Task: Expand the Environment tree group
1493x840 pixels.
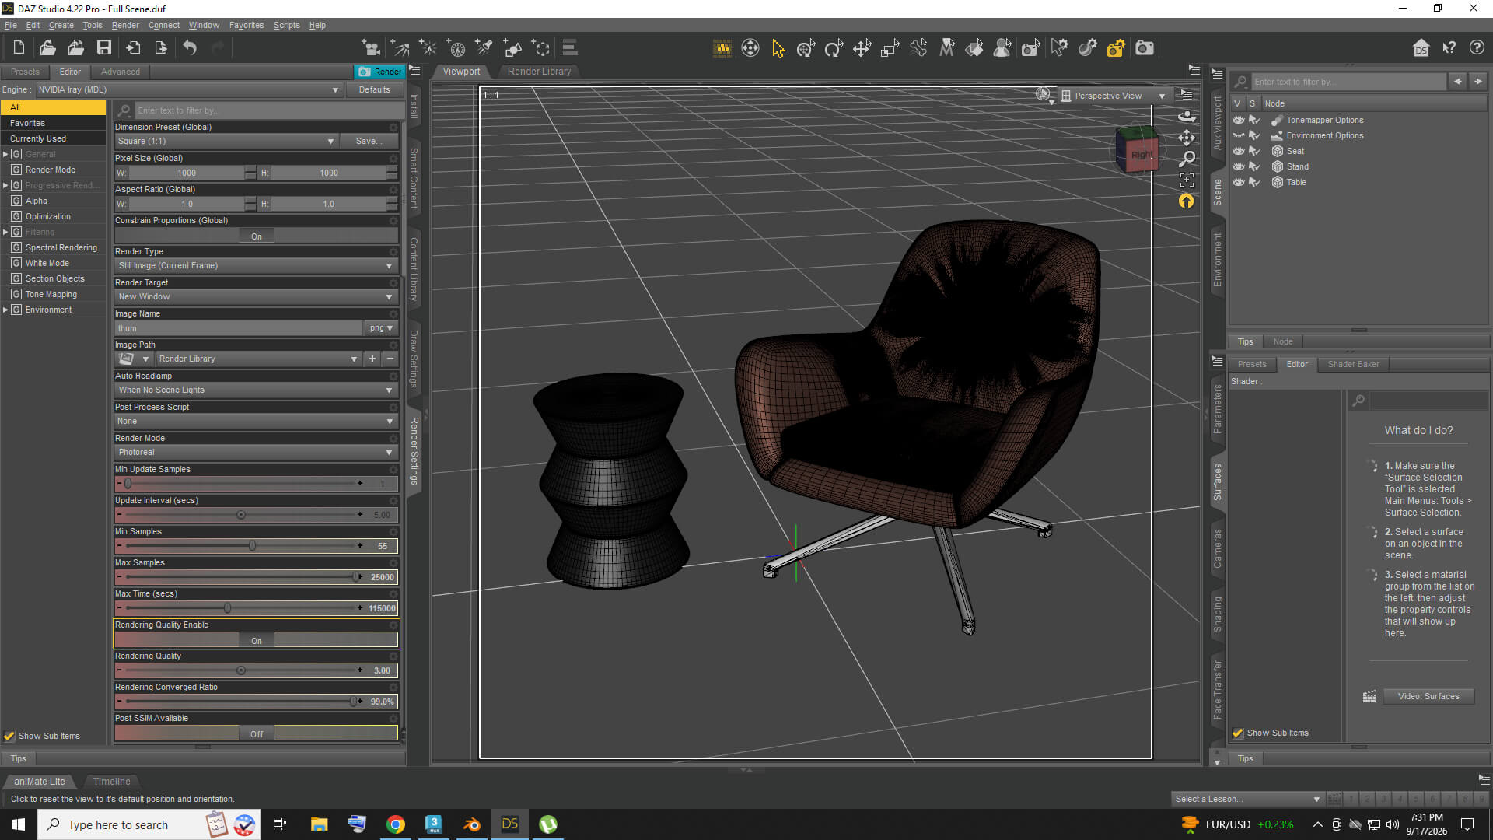Action: (x=5, y=310)
